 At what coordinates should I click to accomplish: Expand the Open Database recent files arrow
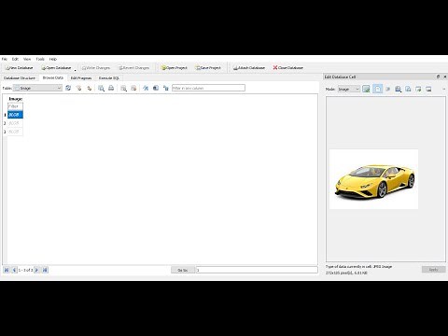(x=75, y=70)
